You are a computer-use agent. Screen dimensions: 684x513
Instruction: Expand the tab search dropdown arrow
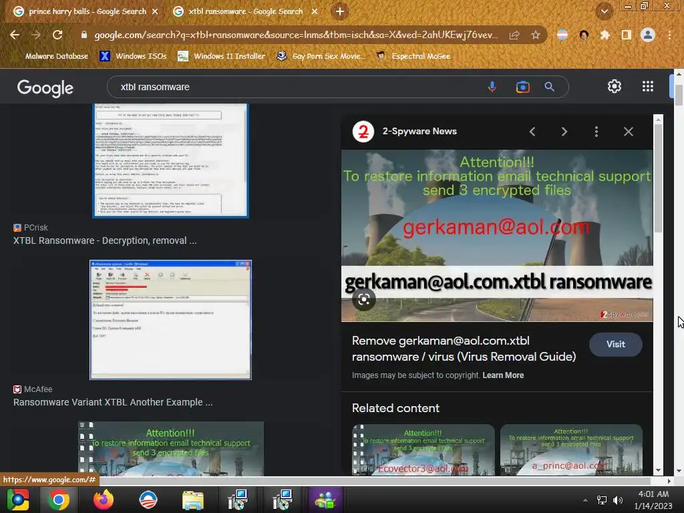(604, 11)
